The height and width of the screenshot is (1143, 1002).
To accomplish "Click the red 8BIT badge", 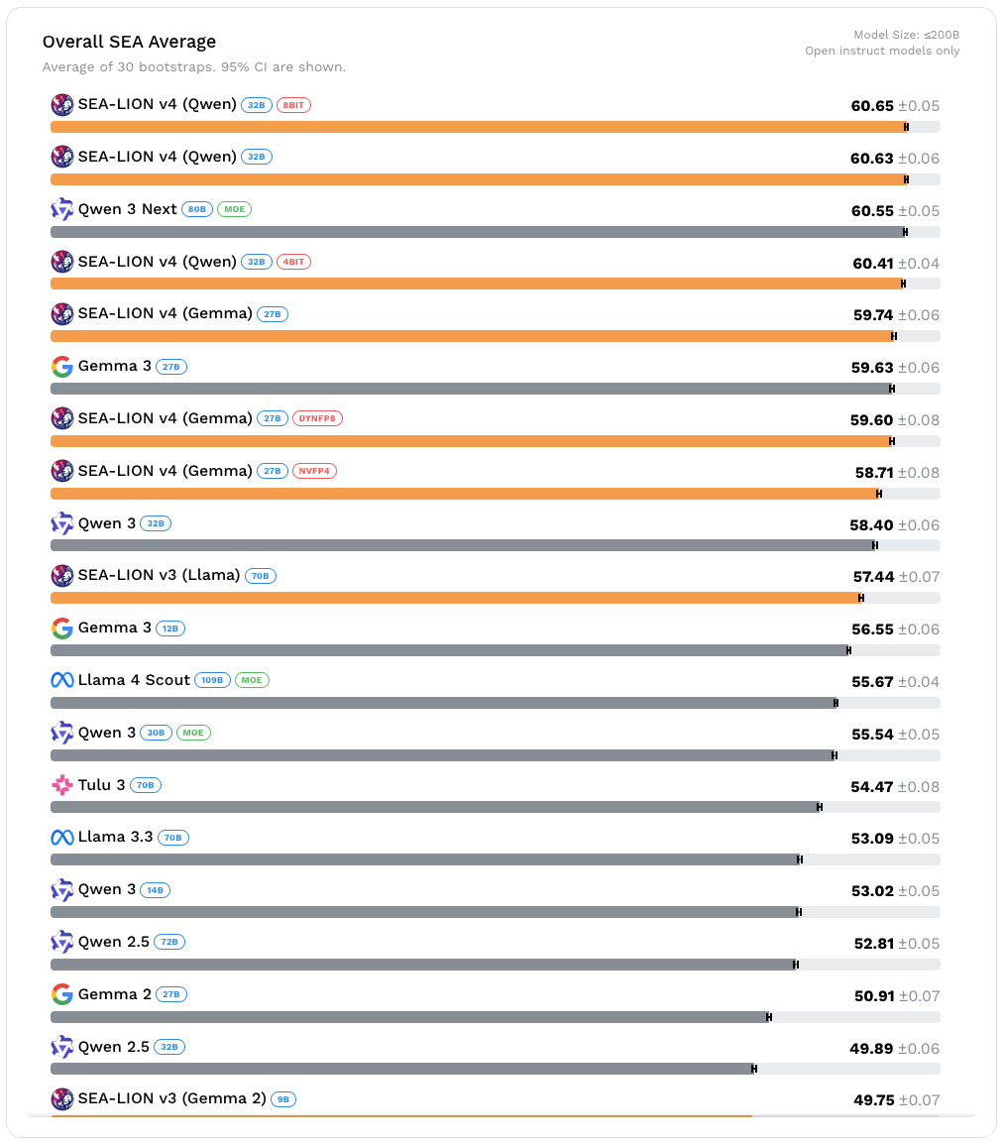I will [293, 105].
